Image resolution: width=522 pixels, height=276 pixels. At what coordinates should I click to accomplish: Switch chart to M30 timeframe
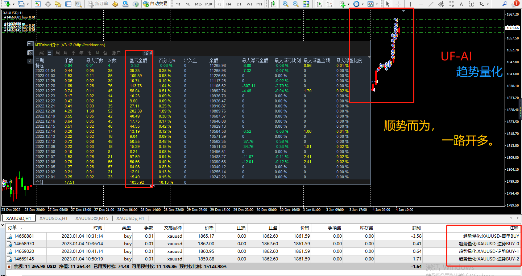point(208,4)
